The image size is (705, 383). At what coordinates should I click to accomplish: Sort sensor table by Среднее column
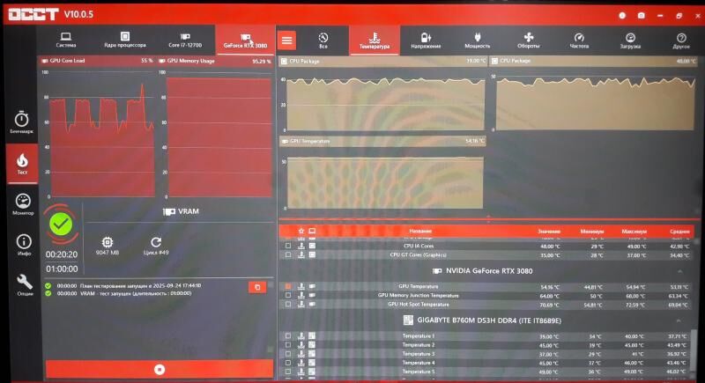click(x=679, y=232)
